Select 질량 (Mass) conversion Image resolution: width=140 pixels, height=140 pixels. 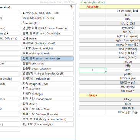coord(47,104)
